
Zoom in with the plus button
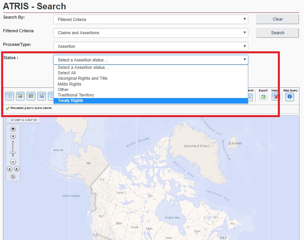(x=13, y=136)
